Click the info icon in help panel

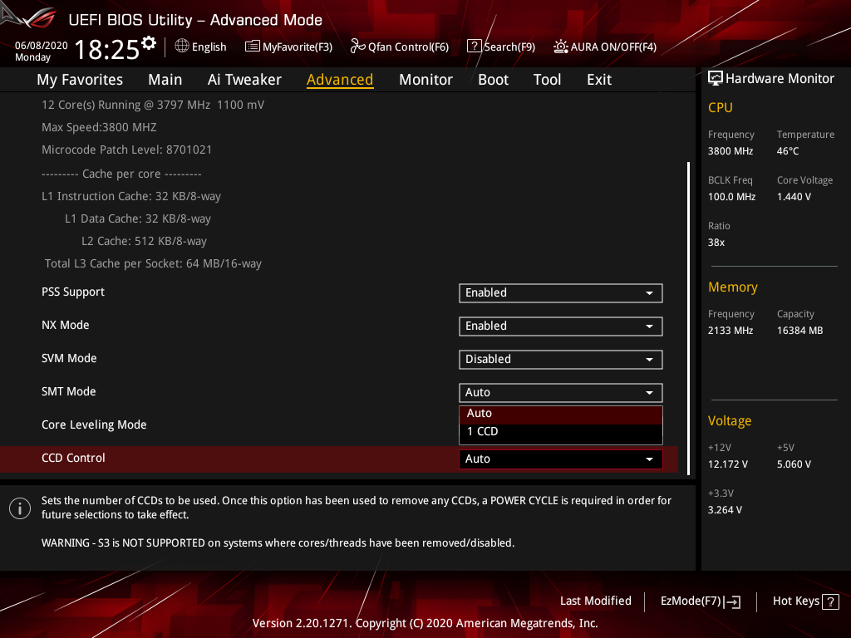(20, 508)
